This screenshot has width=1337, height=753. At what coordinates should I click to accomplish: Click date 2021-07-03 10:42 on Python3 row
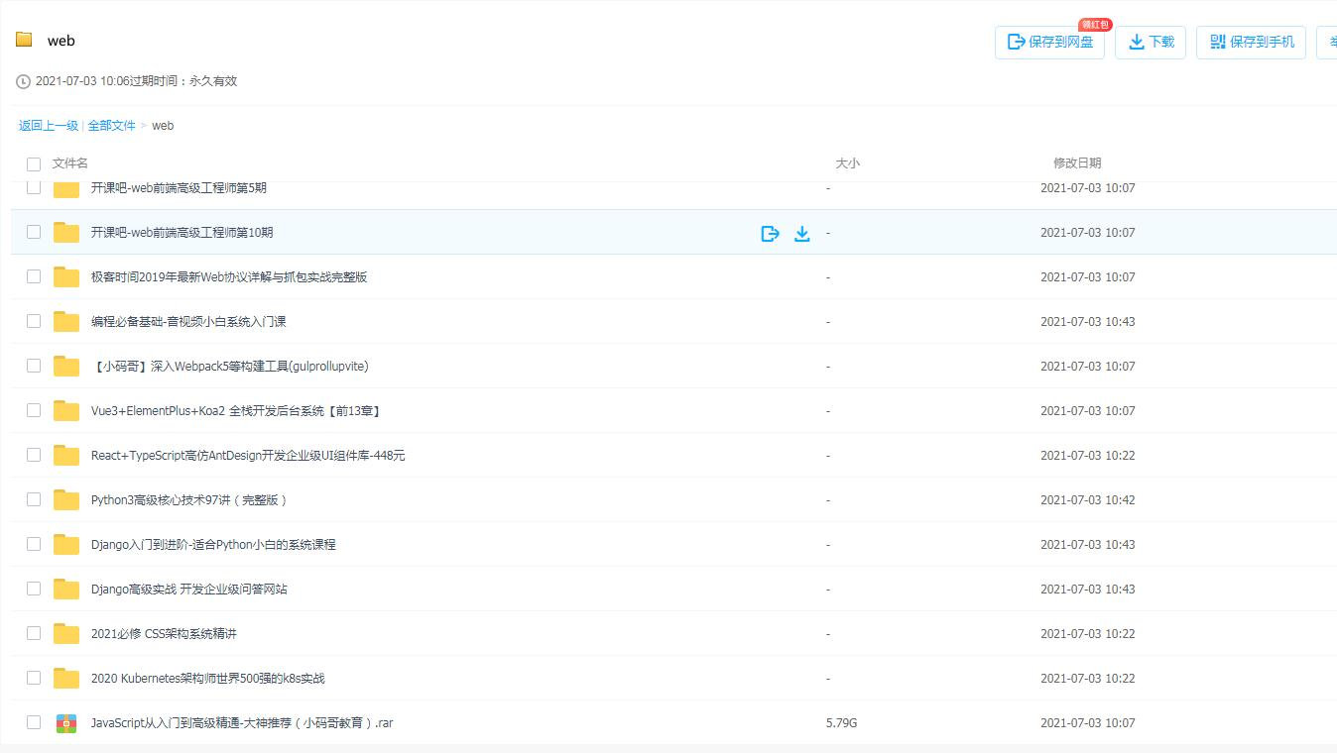coord(1087,500)
